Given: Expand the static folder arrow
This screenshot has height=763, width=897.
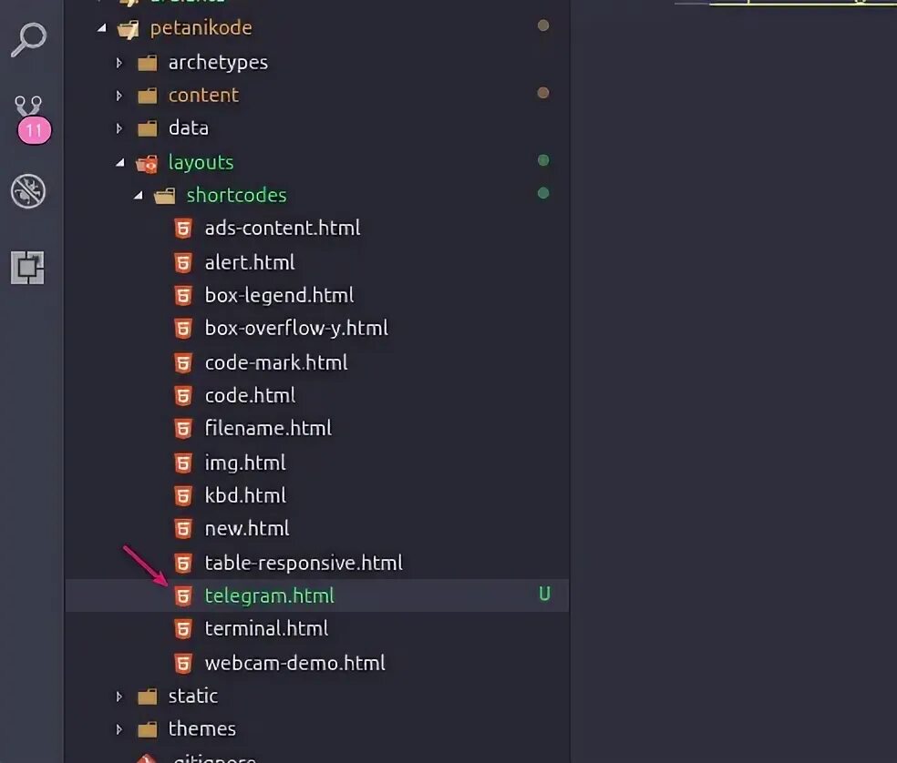Looking at the screenshot, I should [119, 697].
